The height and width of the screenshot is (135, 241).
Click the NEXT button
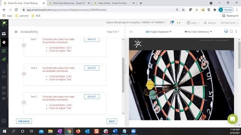pyautogui.click(x=112, y=121)
